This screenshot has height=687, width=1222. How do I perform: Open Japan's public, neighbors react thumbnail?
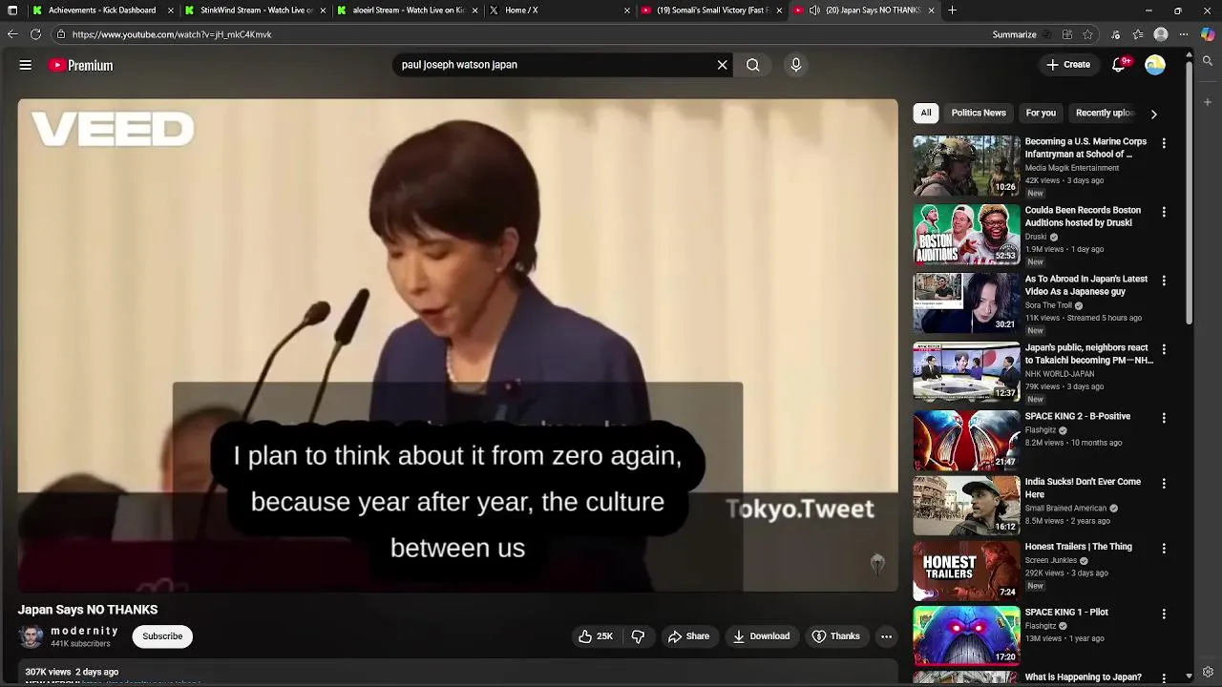point(966,372)
